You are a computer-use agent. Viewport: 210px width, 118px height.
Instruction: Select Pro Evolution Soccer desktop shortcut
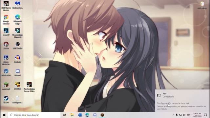coord(29,87)
